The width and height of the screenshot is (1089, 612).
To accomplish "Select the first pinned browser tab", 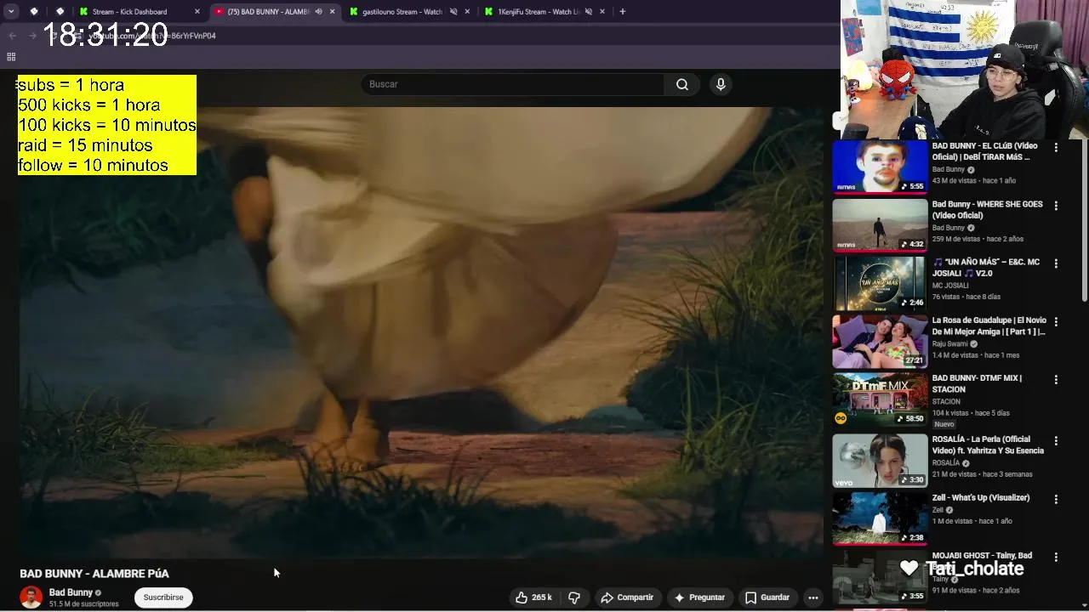I will 34,12.
